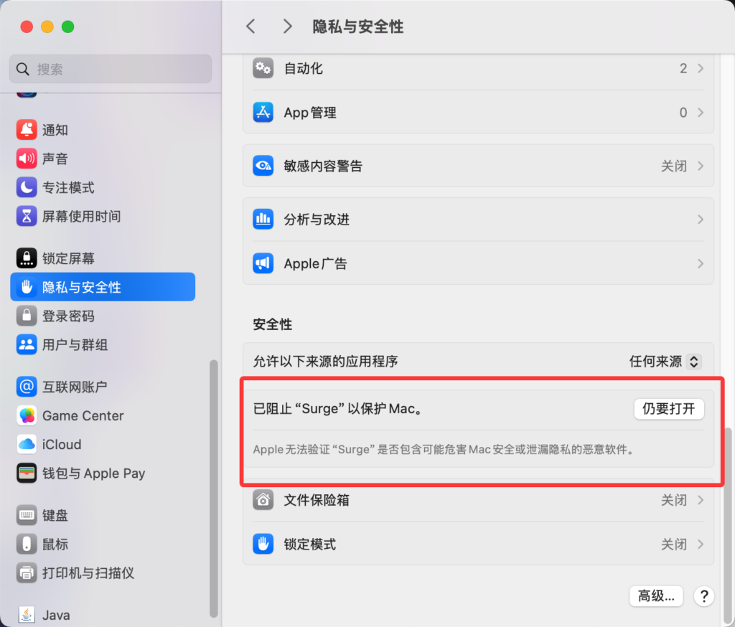Click the magnifying glass search icon
This screenshot has height=627, width=735.
(x=22, y=70)
